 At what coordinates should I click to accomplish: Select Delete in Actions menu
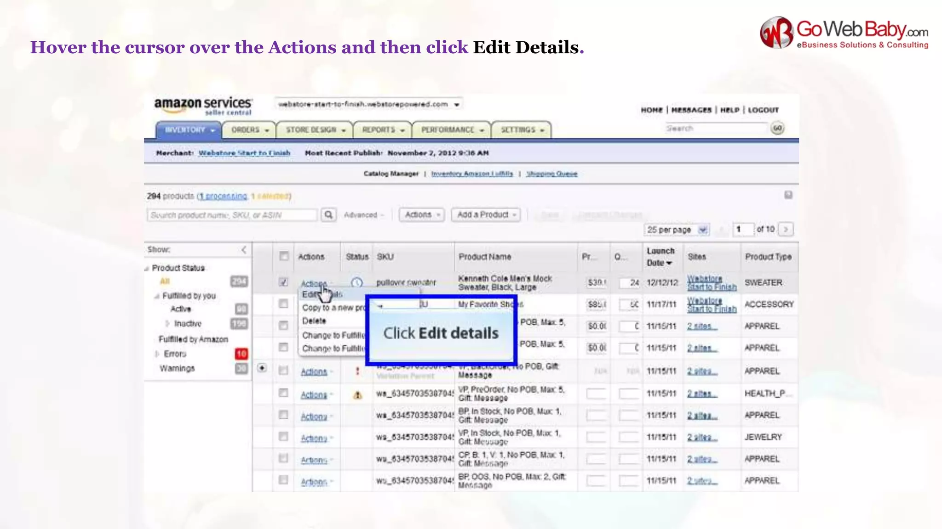point(314,321)
